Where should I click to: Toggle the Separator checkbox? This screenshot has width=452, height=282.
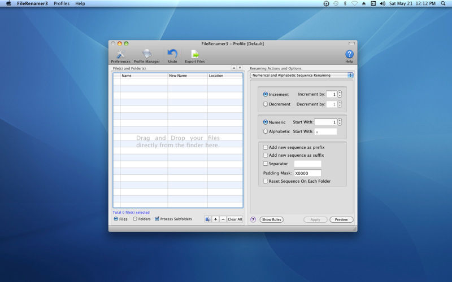tap(266, 164)
